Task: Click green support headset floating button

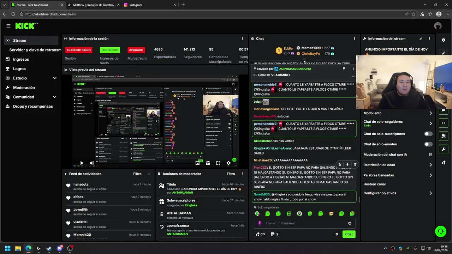Action: tap(440, 231)
